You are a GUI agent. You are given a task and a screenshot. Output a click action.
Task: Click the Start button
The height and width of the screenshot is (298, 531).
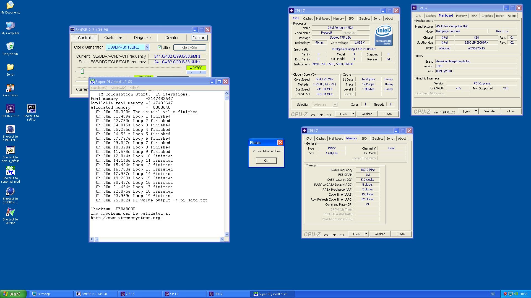tap(13, 294)
